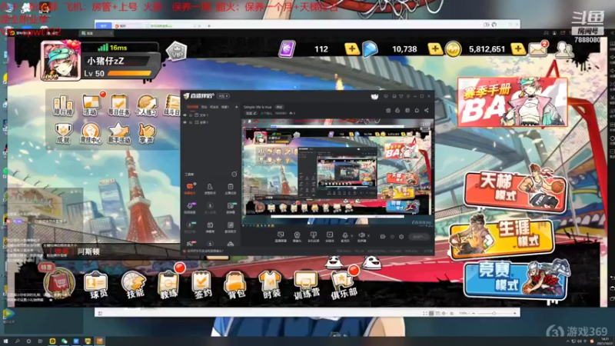Screen dimensions: 615x346
Task: Adjust the zoom slider in white window status bar
Action: (x=494, y=313)
